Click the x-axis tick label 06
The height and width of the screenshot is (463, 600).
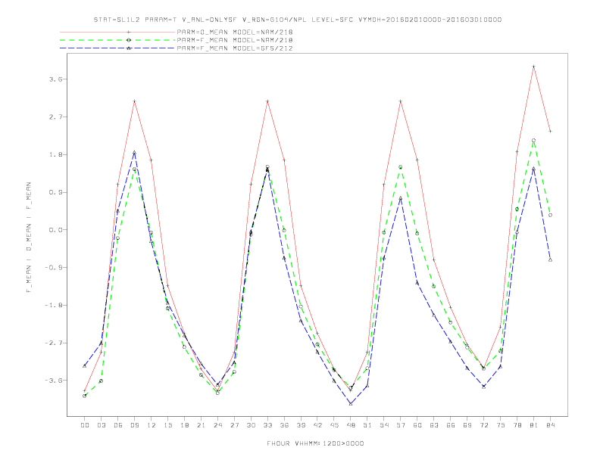pyautogui.click(x=118, y=425)
